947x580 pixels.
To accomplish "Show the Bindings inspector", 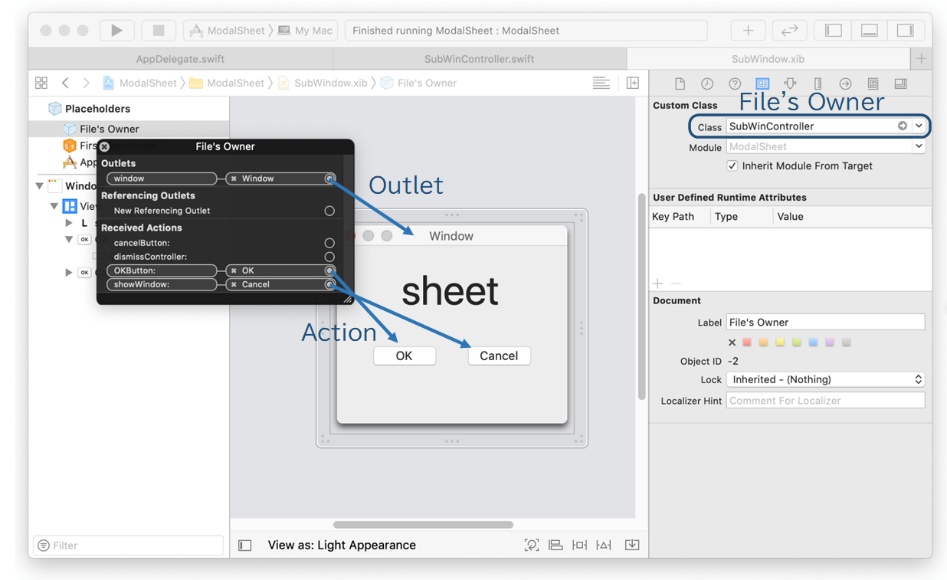I will tap(873, 84).
